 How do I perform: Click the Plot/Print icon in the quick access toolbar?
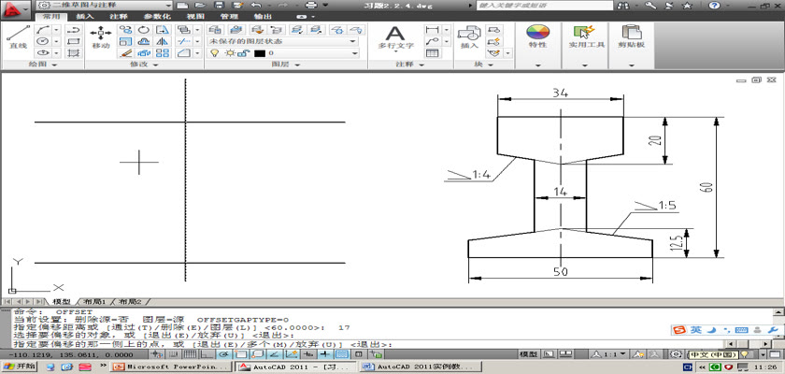click(311, 5)
